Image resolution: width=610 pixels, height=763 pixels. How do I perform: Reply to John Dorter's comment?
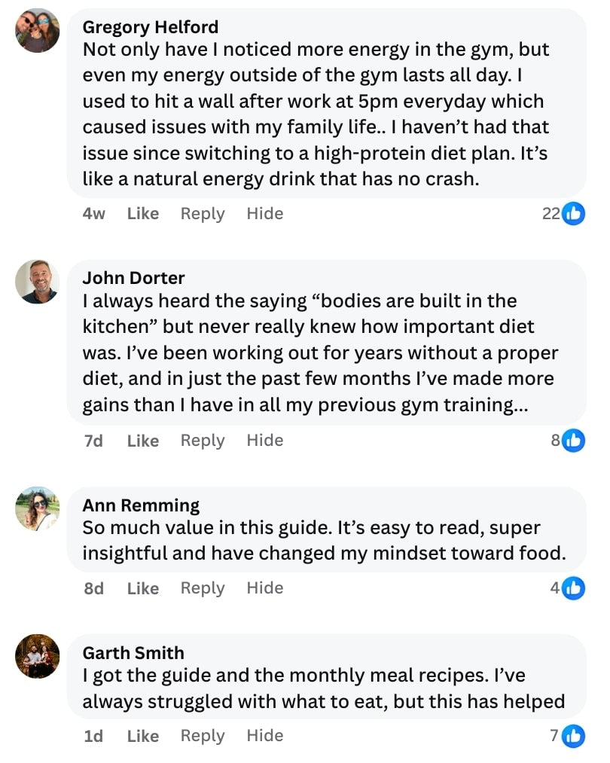(203, 441)
